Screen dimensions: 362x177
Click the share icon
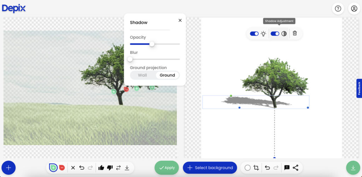(x=296, y=168)
